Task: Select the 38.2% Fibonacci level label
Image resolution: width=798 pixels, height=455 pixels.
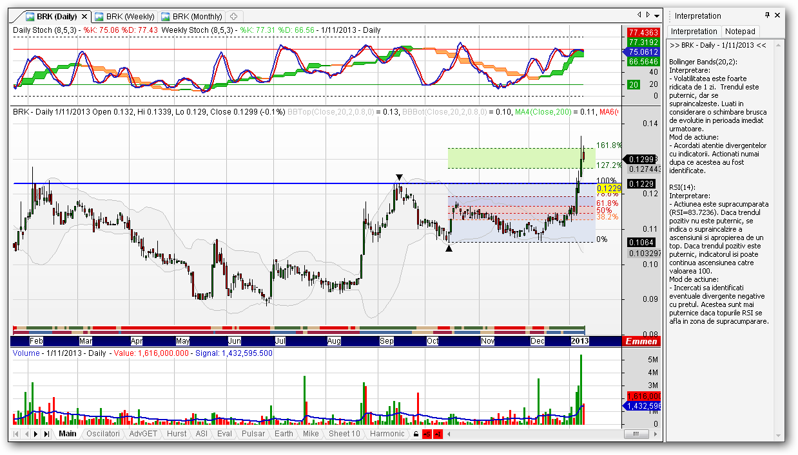Action: coord(608,217)
